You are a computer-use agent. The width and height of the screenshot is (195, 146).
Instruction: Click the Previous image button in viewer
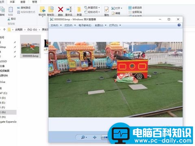[105, 137]
